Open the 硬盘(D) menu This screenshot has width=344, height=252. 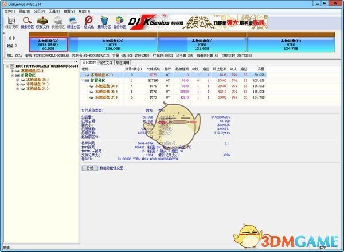click(24, 11)
